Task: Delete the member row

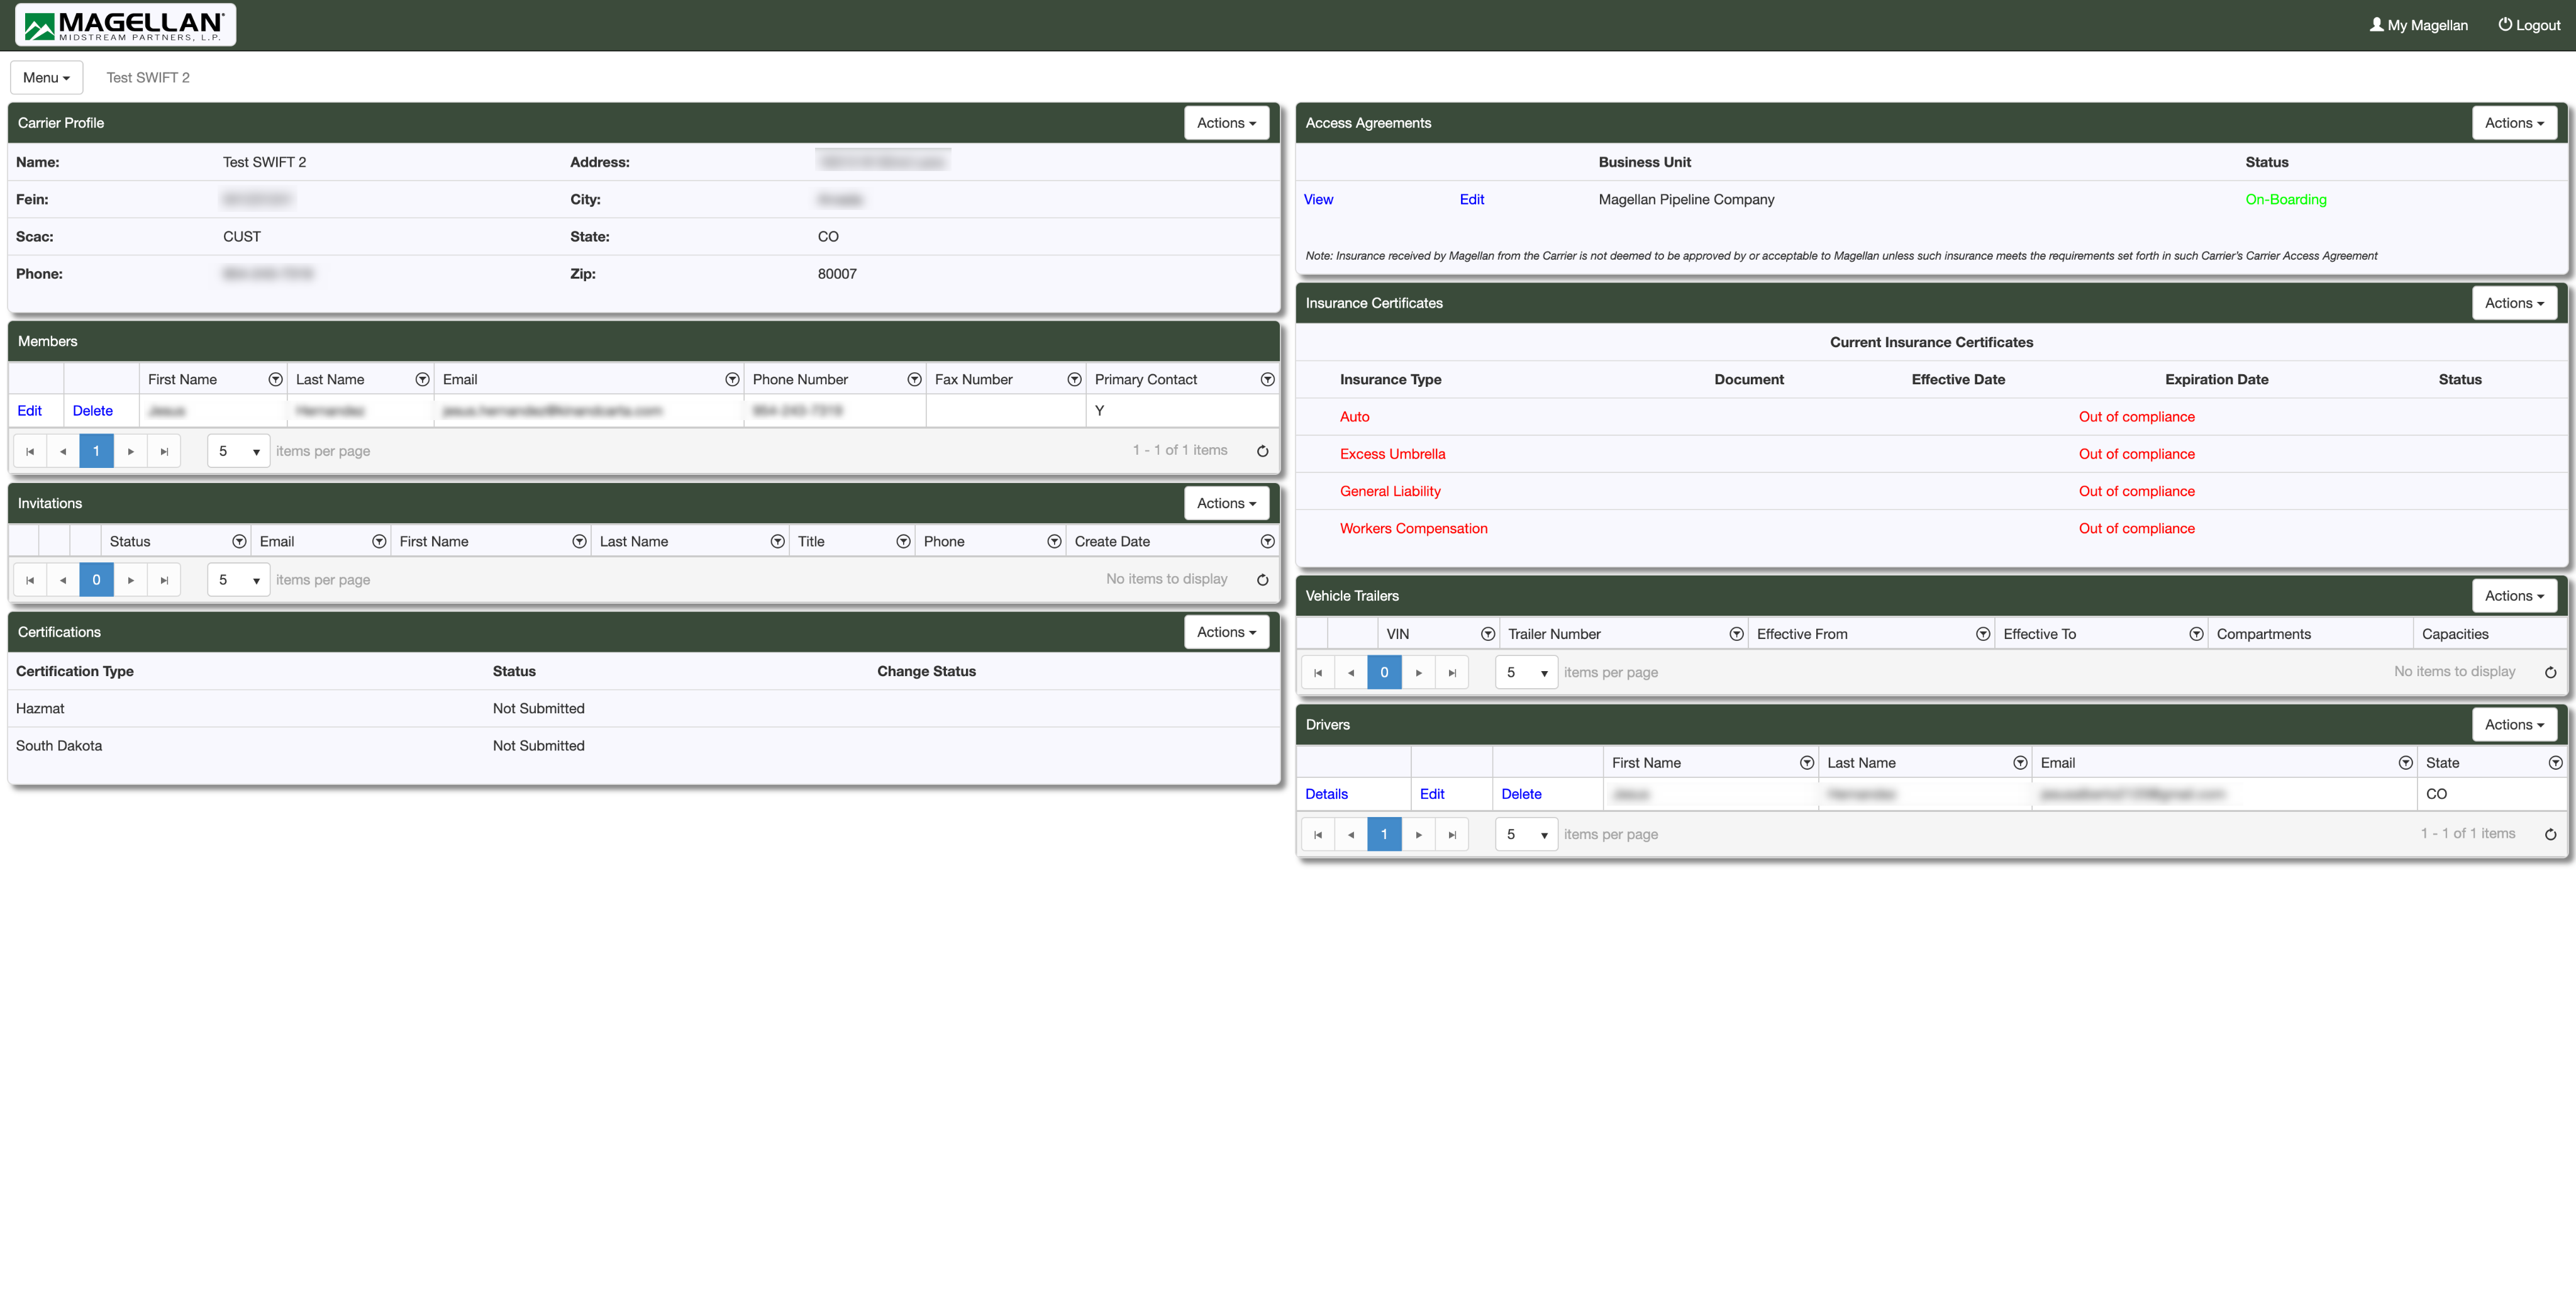Action: [93, 411]
